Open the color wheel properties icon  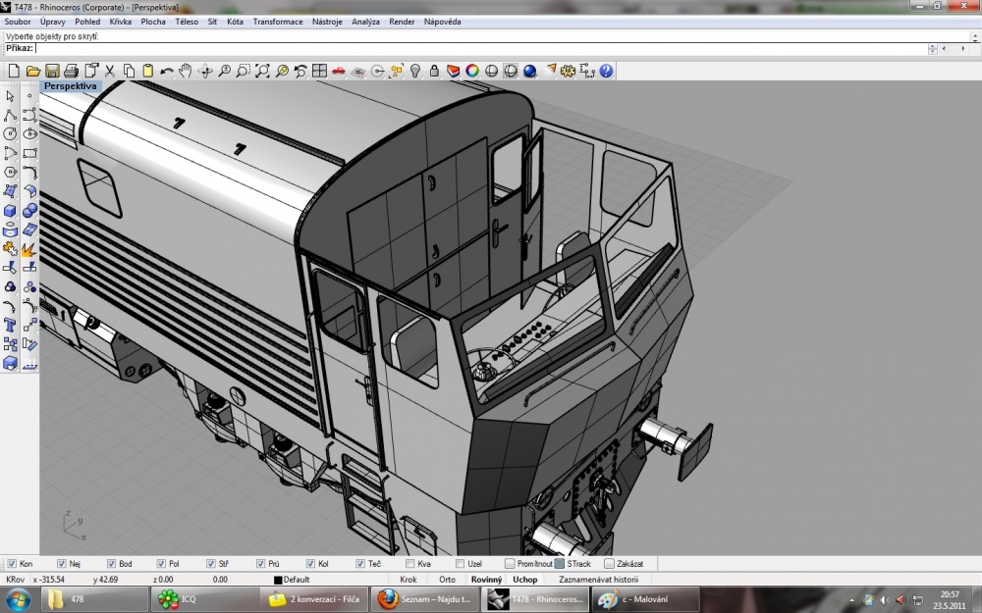[472, 71]
